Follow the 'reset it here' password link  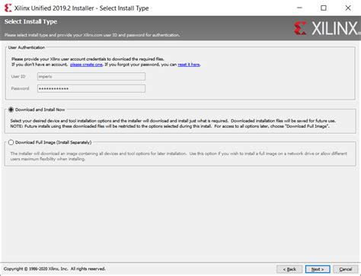click(189, 65)
